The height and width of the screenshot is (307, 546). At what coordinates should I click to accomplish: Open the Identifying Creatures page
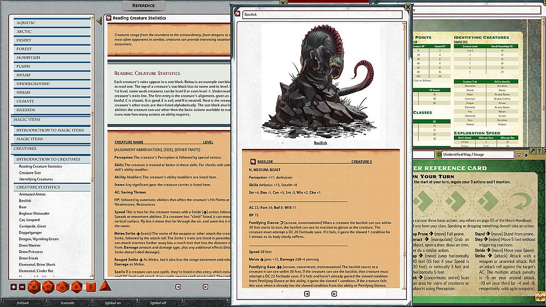tap(36, 179)
